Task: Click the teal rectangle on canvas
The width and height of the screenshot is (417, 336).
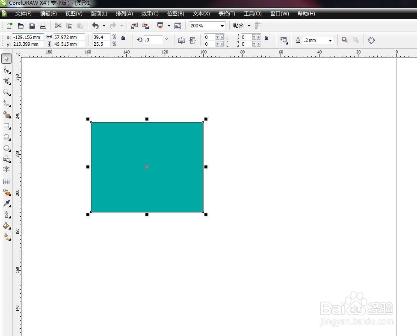Action: click(147, 167)
